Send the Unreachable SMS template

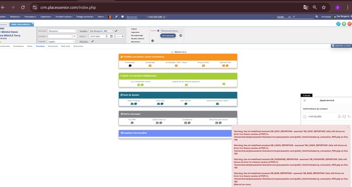click(130, 66)
